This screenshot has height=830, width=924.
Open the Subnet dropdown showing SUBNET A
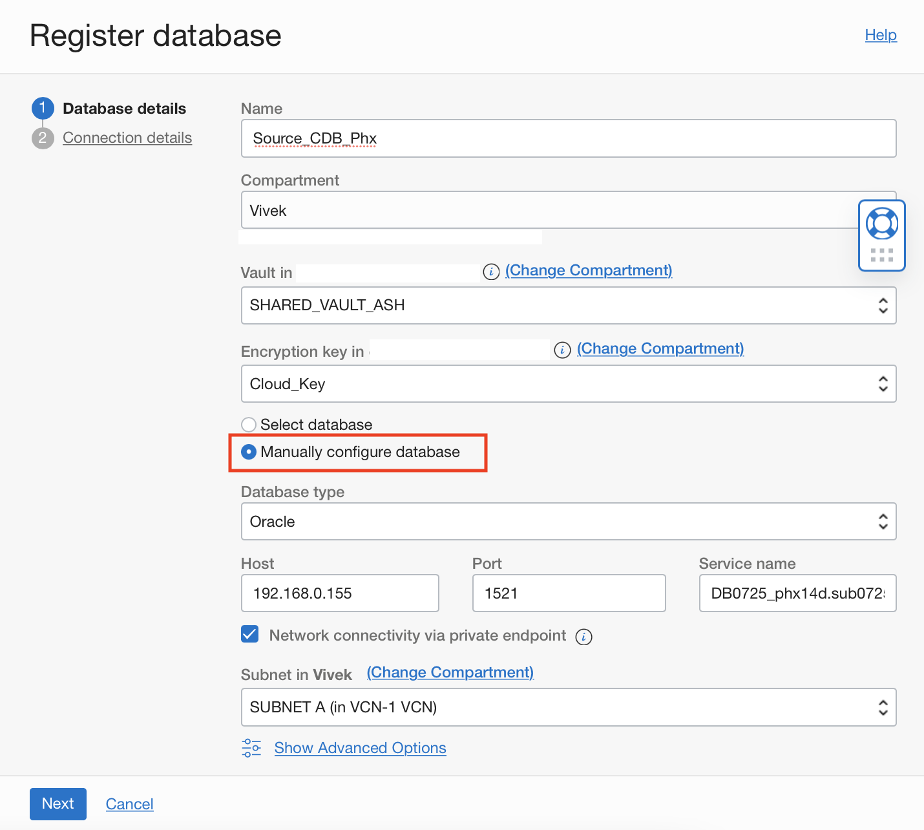tap(568, 707)
